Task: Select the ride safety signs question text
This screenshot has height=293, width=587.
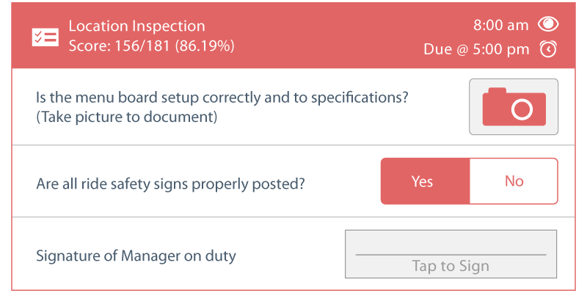Action: pos(170,184)
